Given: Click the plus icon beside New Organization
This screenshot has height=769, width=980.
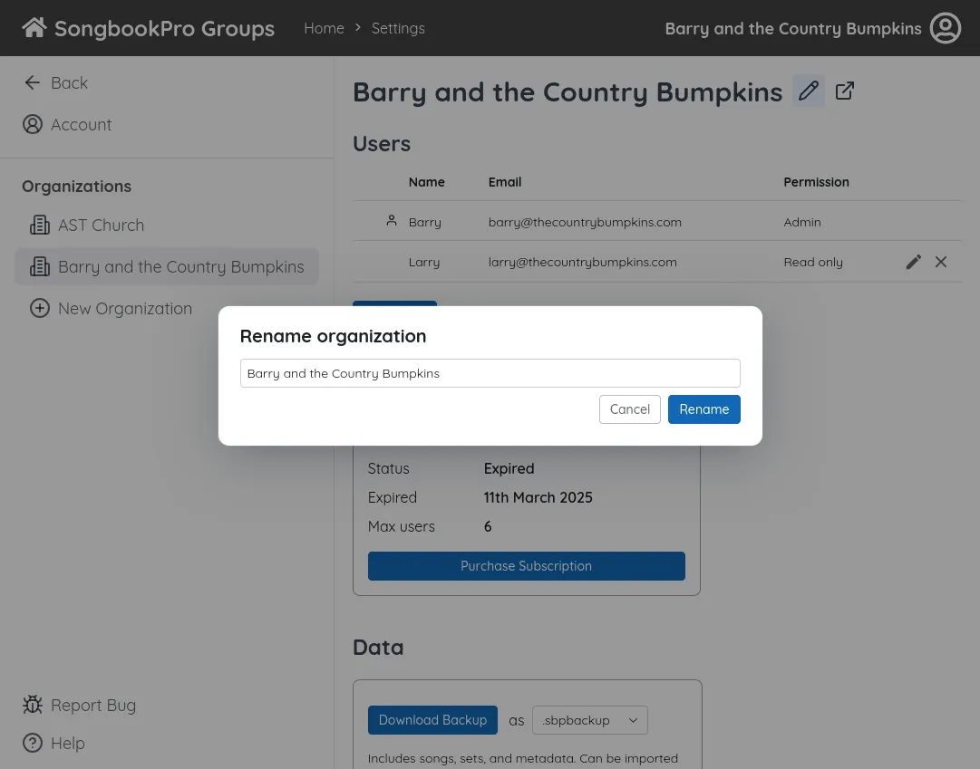Looking at the screenshot, I should pos(40,308).
